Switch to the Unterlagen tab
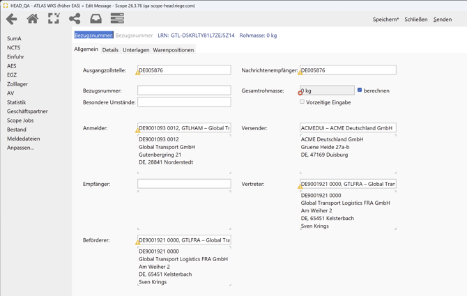467x296 pixels. [x=136, y=50]
